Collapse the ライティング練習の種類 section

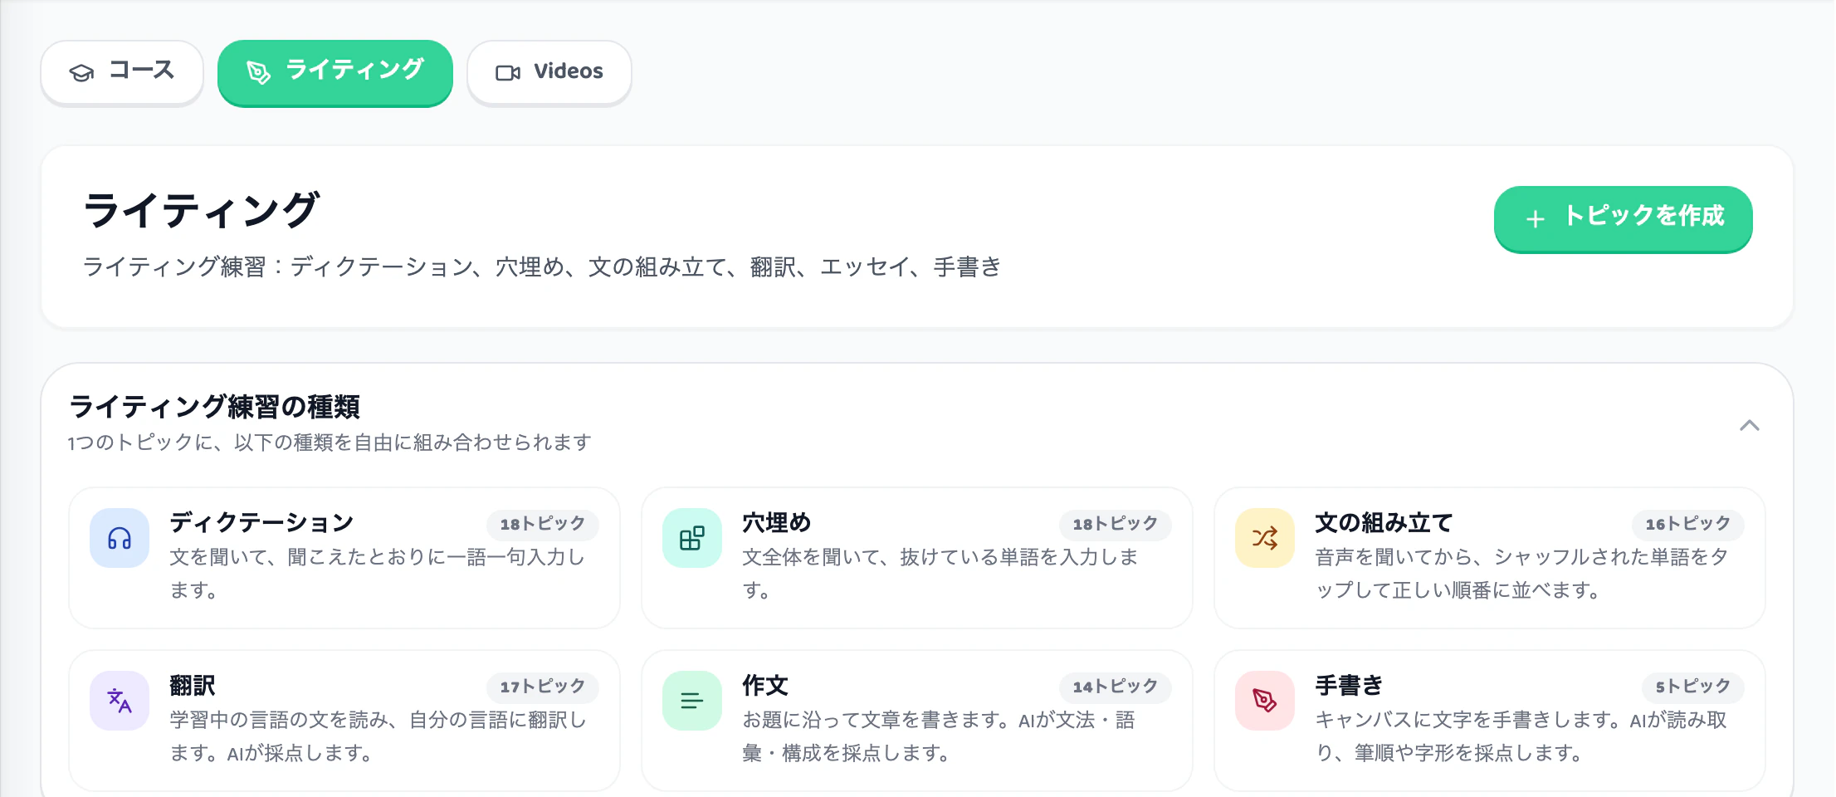(1749, 426)
